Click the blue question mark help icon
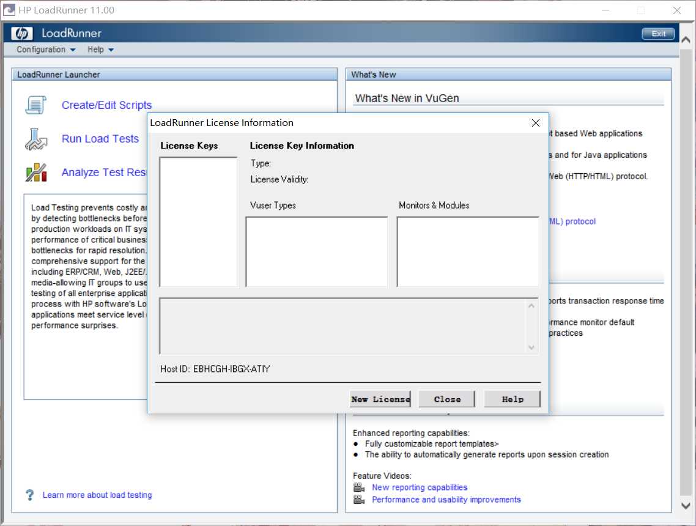The height and width of the screenshot is (526, 696). 30,495
